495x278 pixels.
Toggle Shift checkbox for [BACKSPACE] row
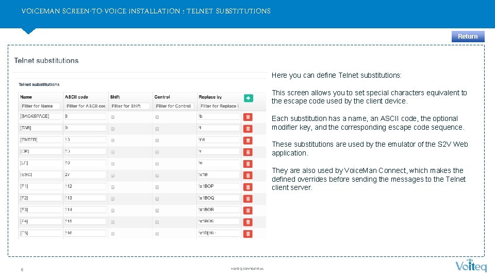pos(113,117)
